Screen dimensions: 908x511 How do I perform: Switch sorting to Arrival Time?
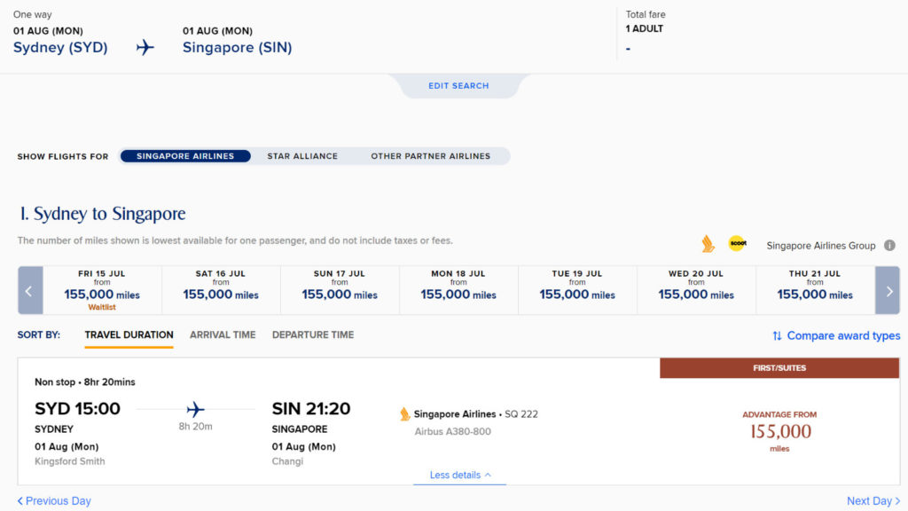pyautogui.click(x=221, y=334)
